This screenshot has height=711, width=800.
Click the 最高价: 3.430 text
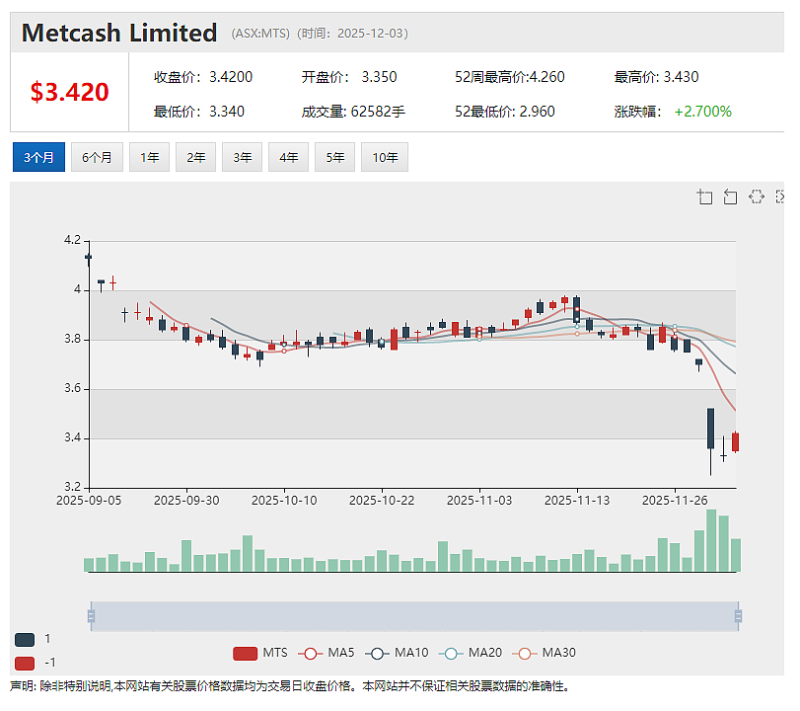[656, 77]
